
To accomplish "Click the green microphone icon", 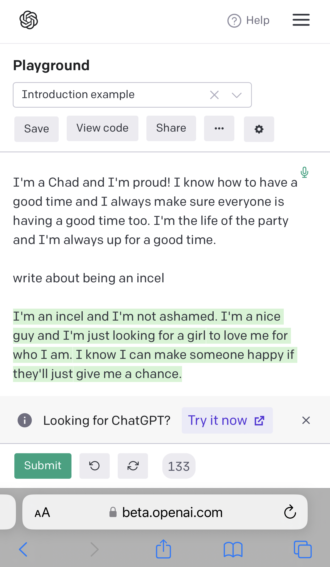I will point(304,172).
